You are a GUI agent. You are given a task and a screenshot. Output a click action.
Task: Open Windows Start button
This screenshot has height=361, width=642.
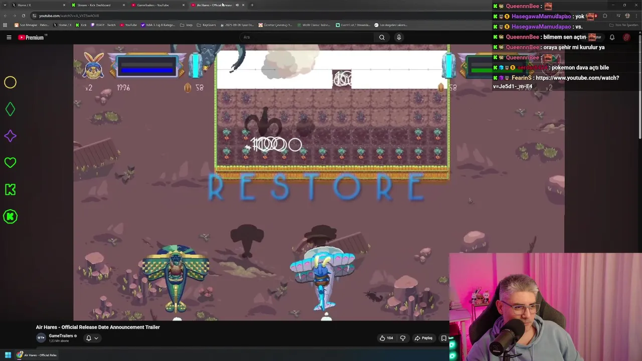(8, 355)
